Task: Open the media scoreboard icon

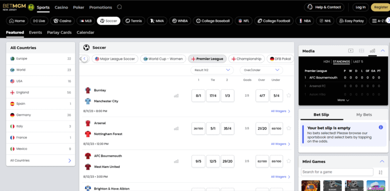Action: tap(361, 51)
